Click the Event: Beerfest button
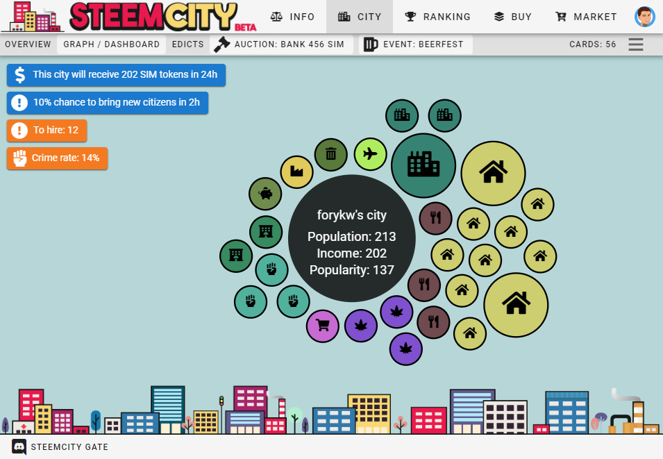663x459 pixels. [415, 44]
